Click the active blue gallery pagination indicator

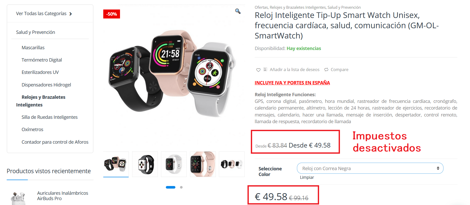pos(170,187)
